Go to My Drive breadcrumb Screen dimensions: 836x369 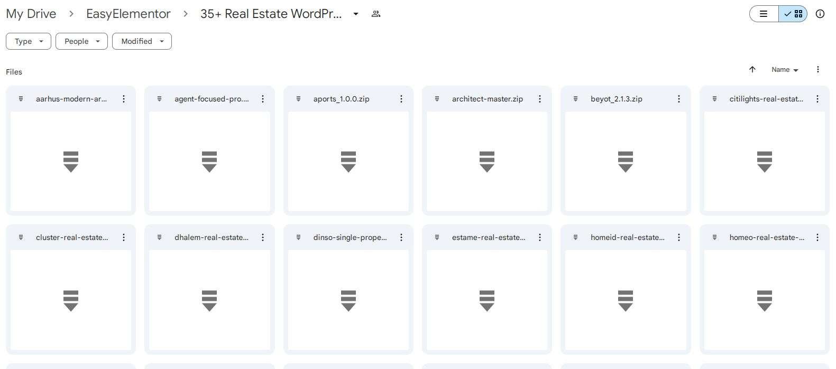pos(31,14)
